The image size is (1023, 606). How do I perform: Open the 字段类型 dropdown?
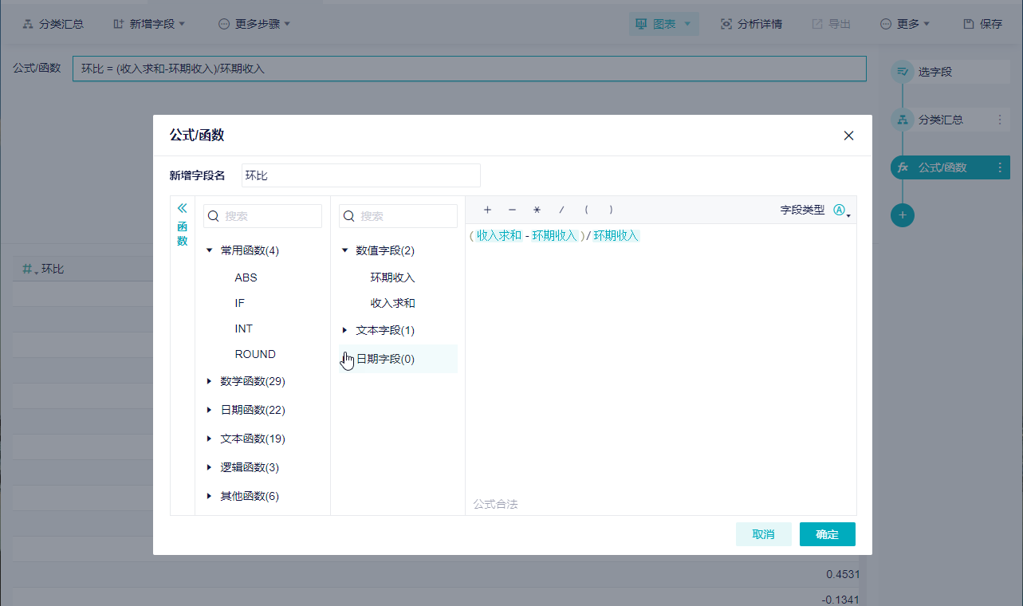tap(841, 211)
